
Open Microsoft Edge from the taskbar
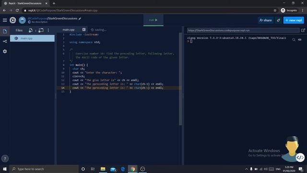pyautogui.click(x=123, y=169)
